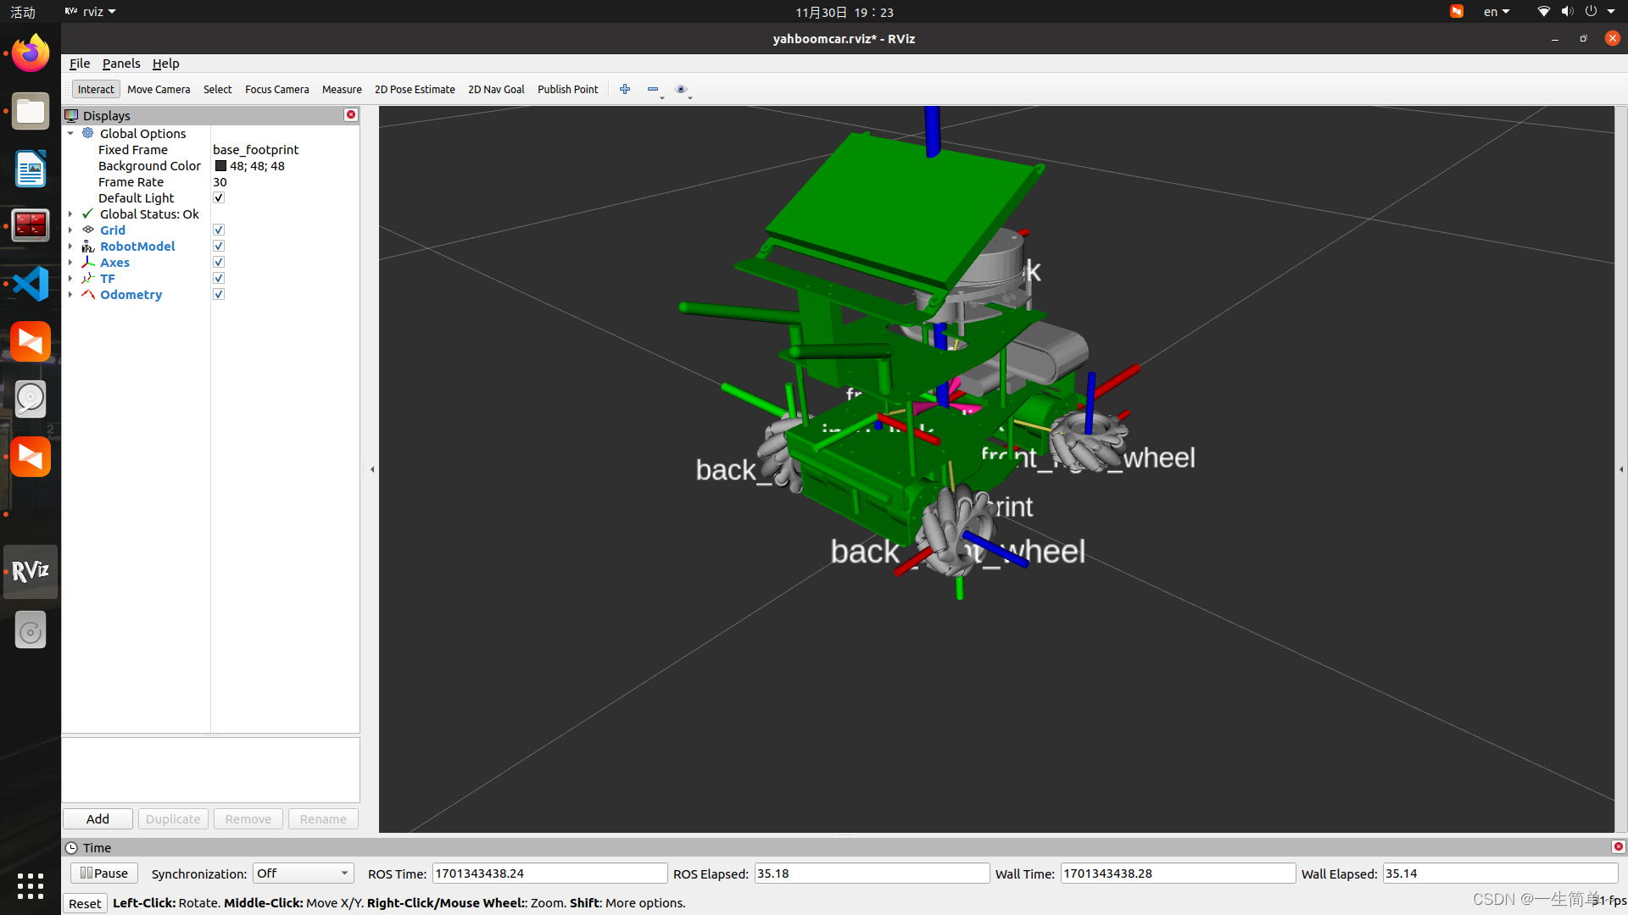Click the Background Color swatch

tap(220, 166)
